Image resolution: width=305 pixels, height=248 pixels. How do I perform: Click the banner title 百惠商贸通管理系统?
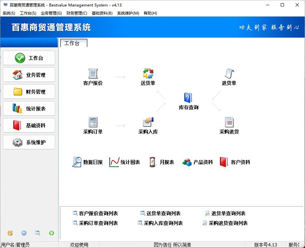click(51, 27)
